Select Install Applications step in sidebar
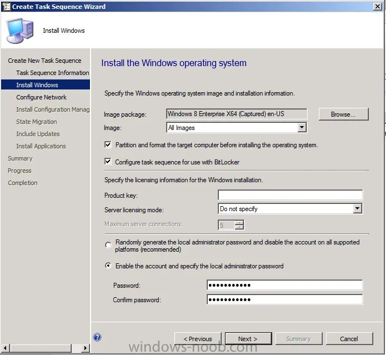The height and width of the screenshot is (355, 386). pos(41,146)
